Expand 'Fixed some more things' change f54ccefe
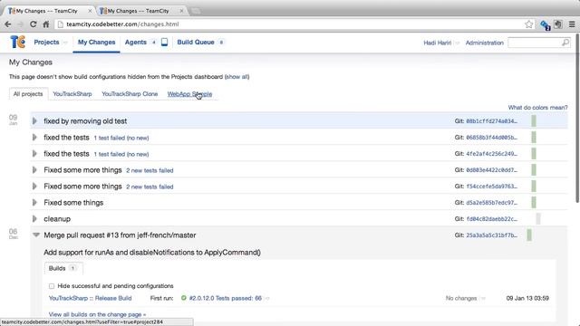The height and width of the screenshot is (326, 580). coord(34,186)
